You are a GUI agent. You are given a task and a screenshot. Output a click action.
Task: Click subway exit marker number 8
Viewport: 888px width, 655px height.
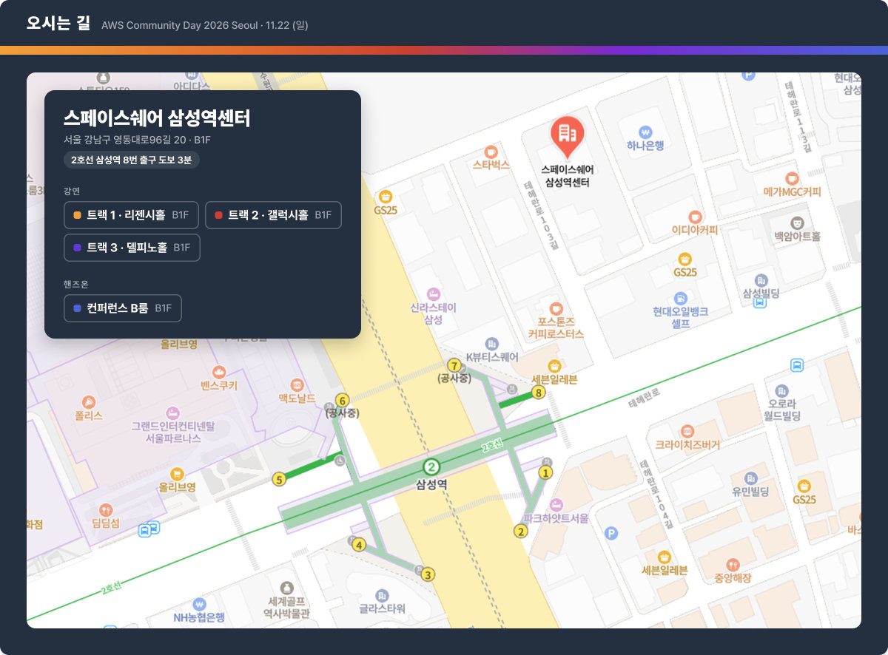[x=539, y=393]
